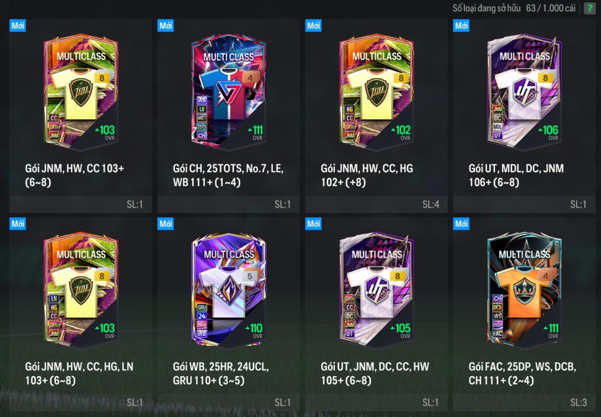Select the orange FAC, 25DP, WS 111+ card

point(524,314)
